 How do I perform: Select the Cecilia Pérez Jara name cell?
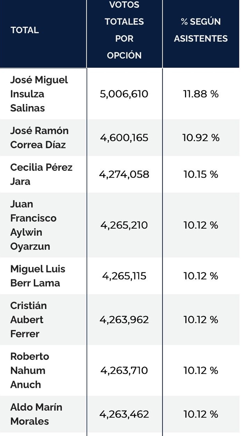click(x=41, y=174)
